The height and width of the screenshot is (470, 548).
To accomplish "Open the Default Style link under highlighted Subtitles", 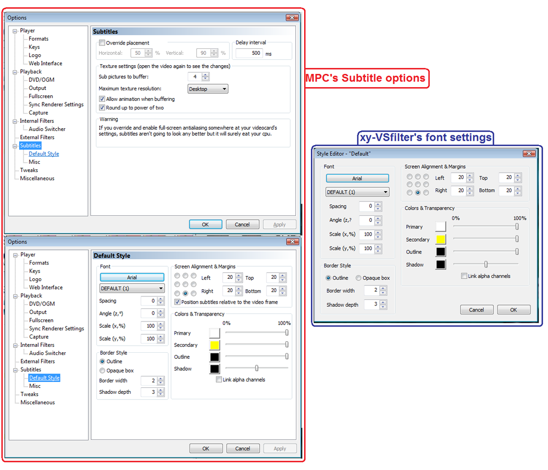I will pos(44,154).
